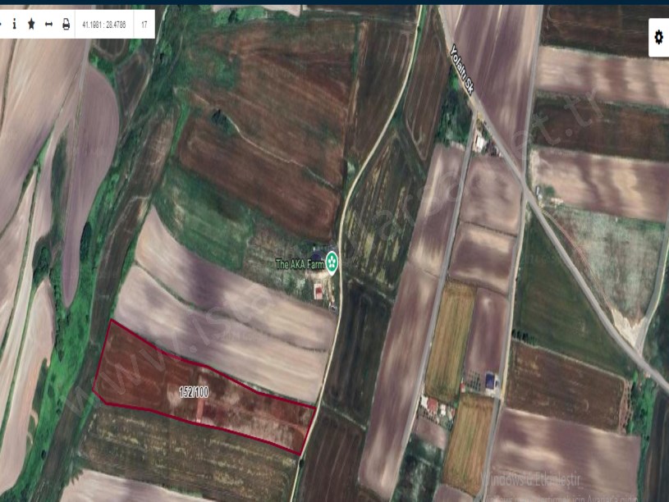Click The AKA Farm place label
The image size is (669, 502).
[x=299, y=264]
